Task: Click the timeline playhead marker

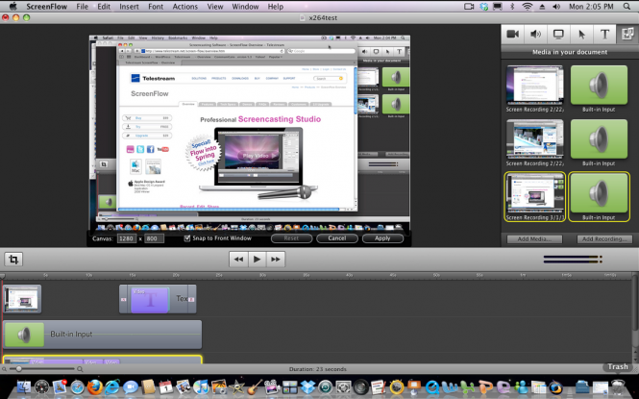Action: (x=3, y=276)
